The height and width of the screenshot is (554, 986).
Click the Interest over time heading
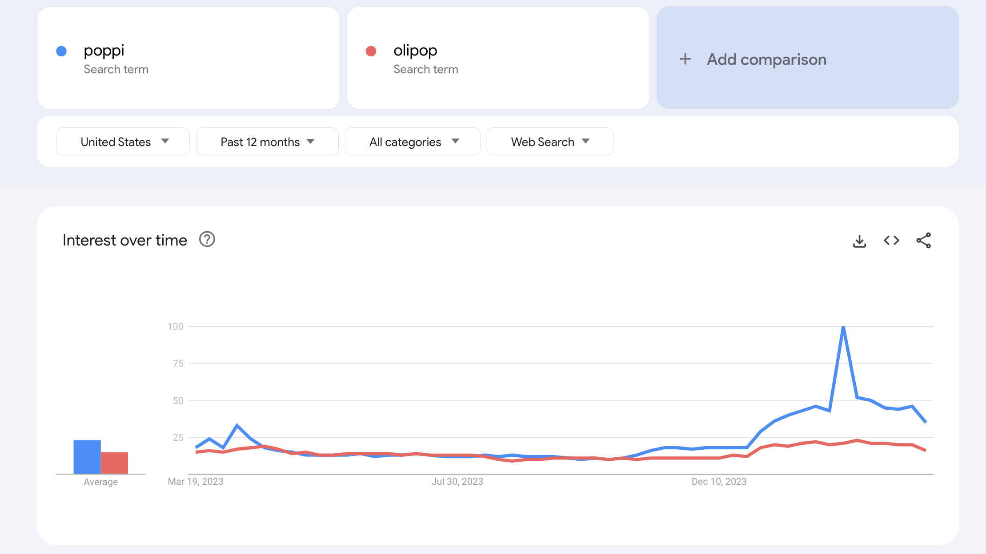pos(125,240)
